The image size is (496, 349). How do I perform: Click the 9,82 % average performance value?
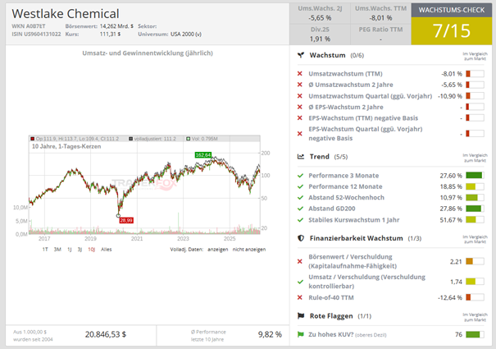[270, 334]
